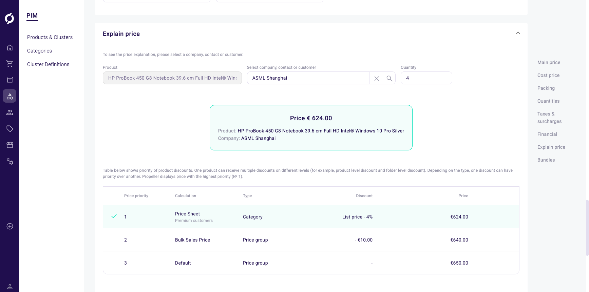
Task: Click the Discount column header
Action: click(364, 196)
